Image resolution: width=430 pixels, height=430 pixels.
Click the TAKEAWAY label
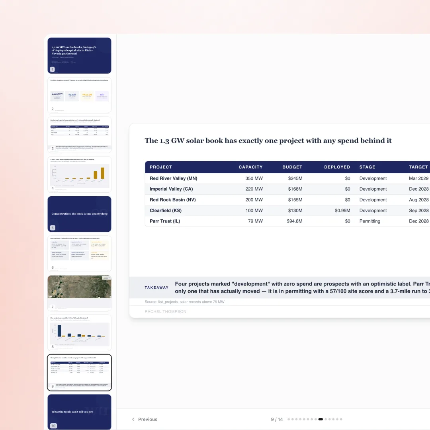(156, 287)
